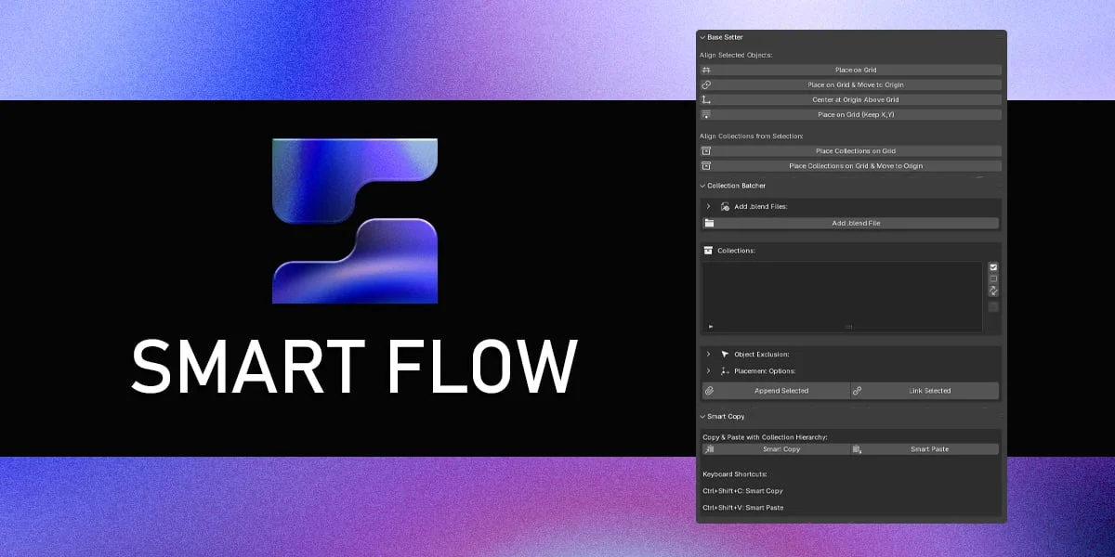The width and height of the screenshot is (1115, 557).
Task: Check all items via the checkbox icon beside Collections list
Action: [993, 267]
